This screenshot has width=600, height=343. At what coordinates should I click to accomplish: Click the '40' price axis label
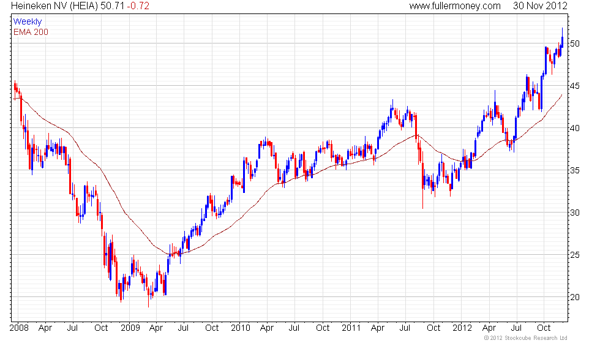[x=575, y=128]
